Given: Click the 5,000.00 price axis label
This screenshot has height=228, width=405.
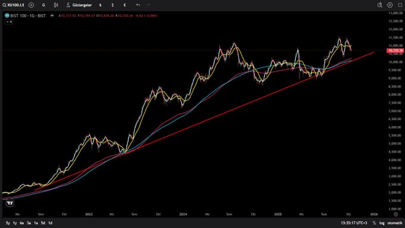Looking at the screenshot, I should 395,143.
